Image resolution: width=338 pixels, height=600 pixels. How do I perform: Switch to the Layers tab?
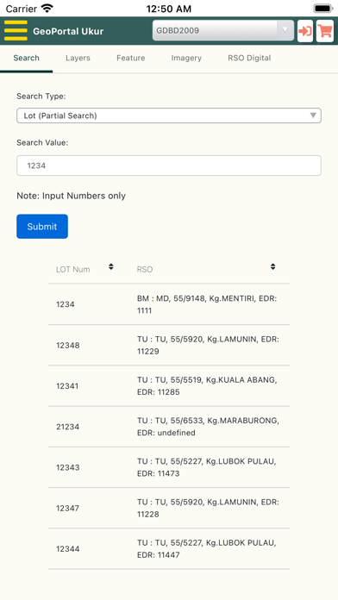(x=78, y=58)
